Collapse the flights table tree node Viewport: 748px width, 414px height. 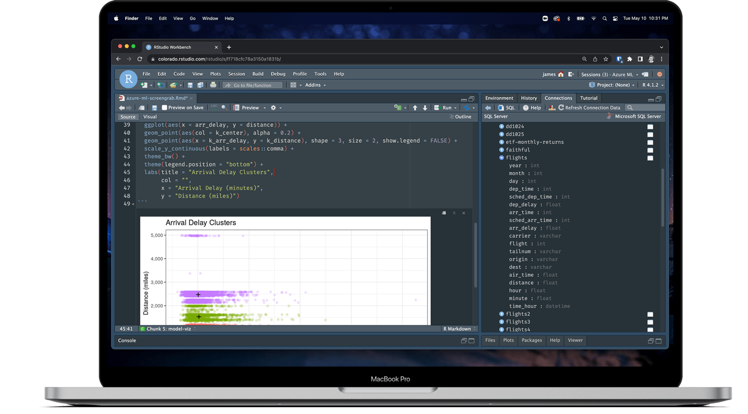501,158
